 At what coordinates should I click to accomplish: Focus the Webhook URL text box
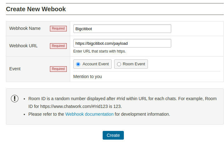pyautogui.click(x=122, y=43)
